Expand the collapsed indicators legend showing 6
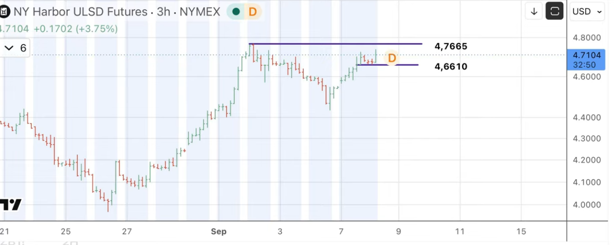This screenshot has height=245, width=614. pyautogui.click(x=15, y=48)
